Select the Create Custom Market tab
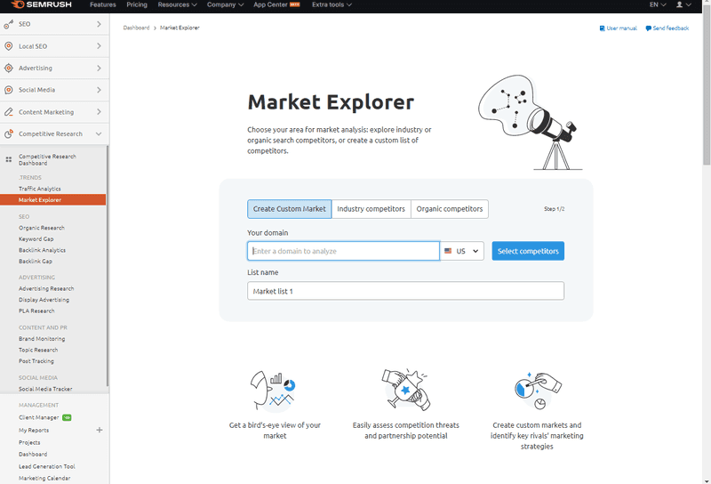 pos(290,209)
